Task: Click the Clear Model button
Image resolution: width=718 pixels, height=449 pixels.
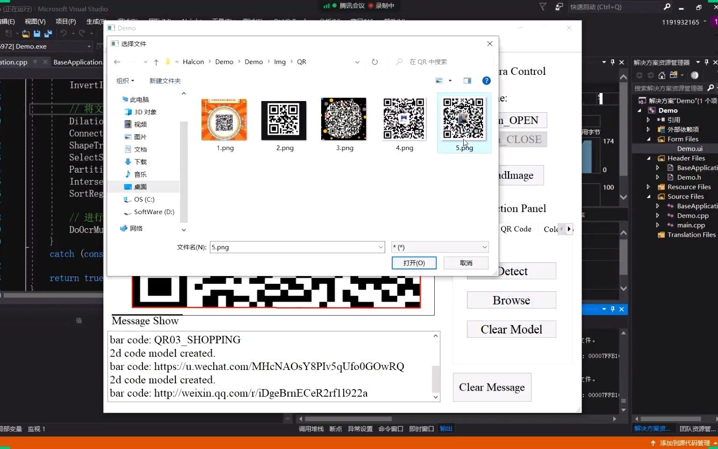Action: pos(511,329)
